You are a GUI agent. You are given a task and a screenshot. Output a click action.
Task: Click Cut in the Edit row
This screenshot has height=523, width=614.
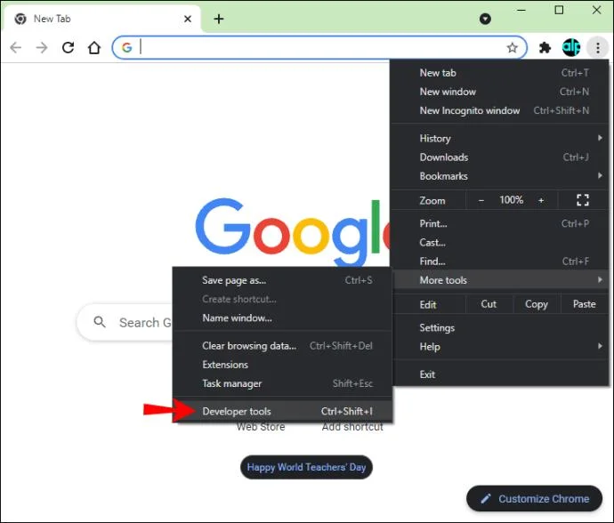pyautogui.click(x=489, y=304)
